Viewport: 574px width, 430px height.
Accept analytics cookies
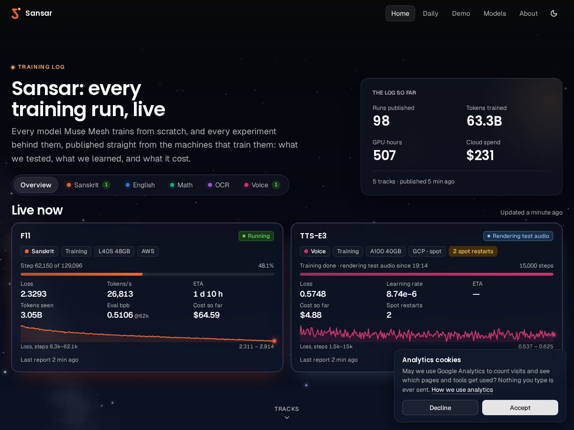[520, 408]
